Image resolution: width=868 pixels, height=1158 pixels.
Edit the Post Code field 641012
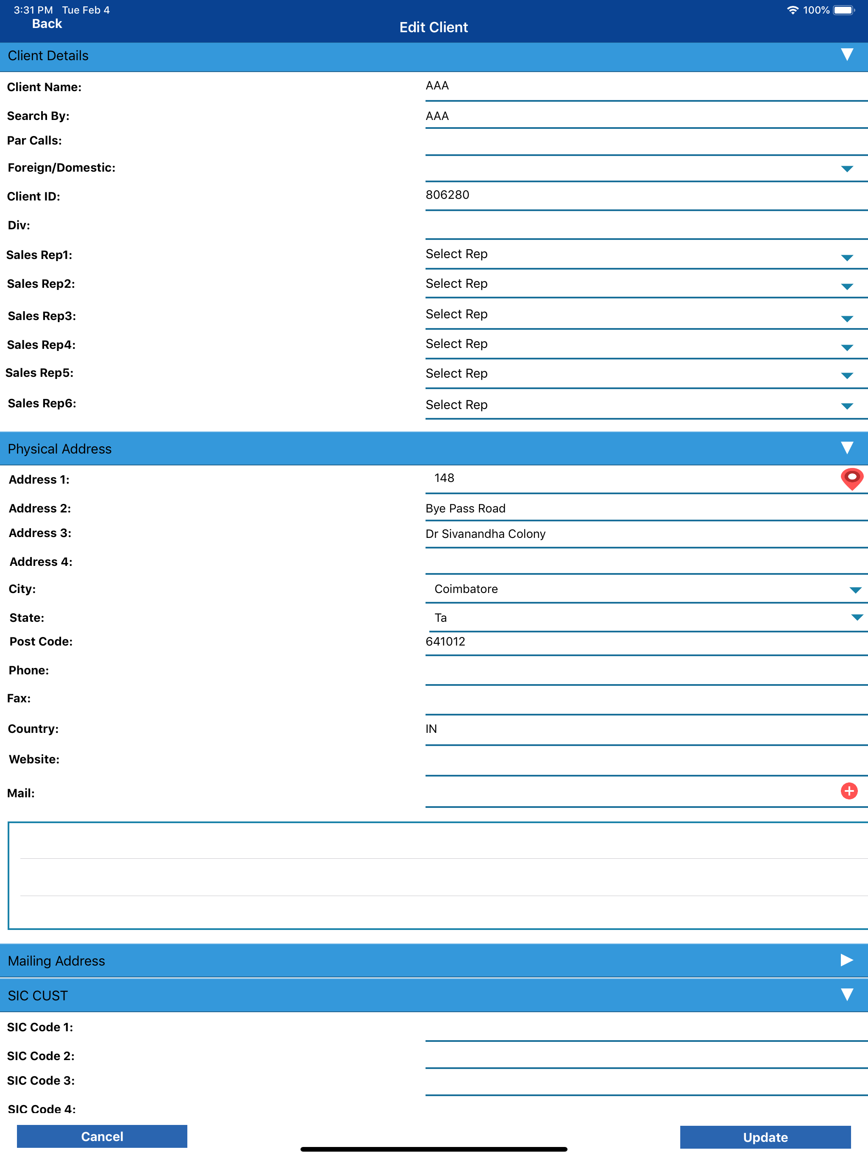(646, 643)
